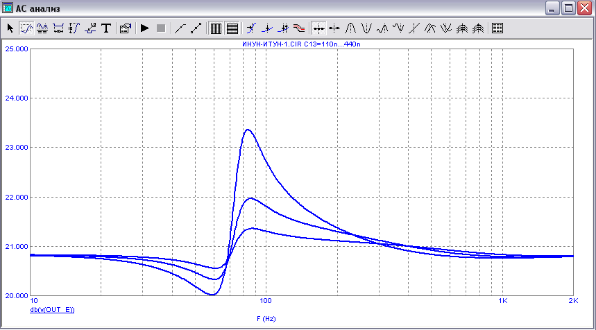The height and width of the screenshot is (330, 596).
Task: Click the db(v(OUT_E)) waveform label link
Action: [52, 310]
